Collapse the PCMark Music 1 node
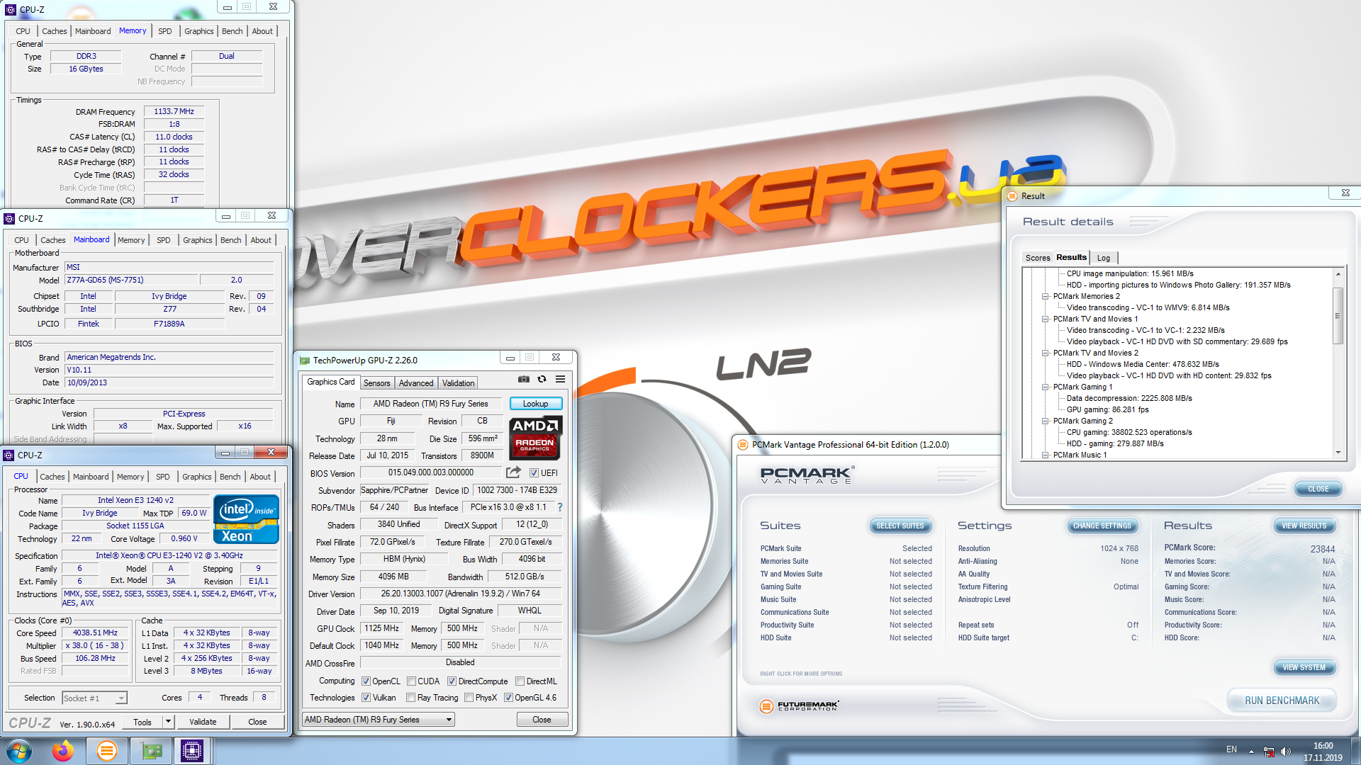 pyautogui.click(x=1045, y=455)
